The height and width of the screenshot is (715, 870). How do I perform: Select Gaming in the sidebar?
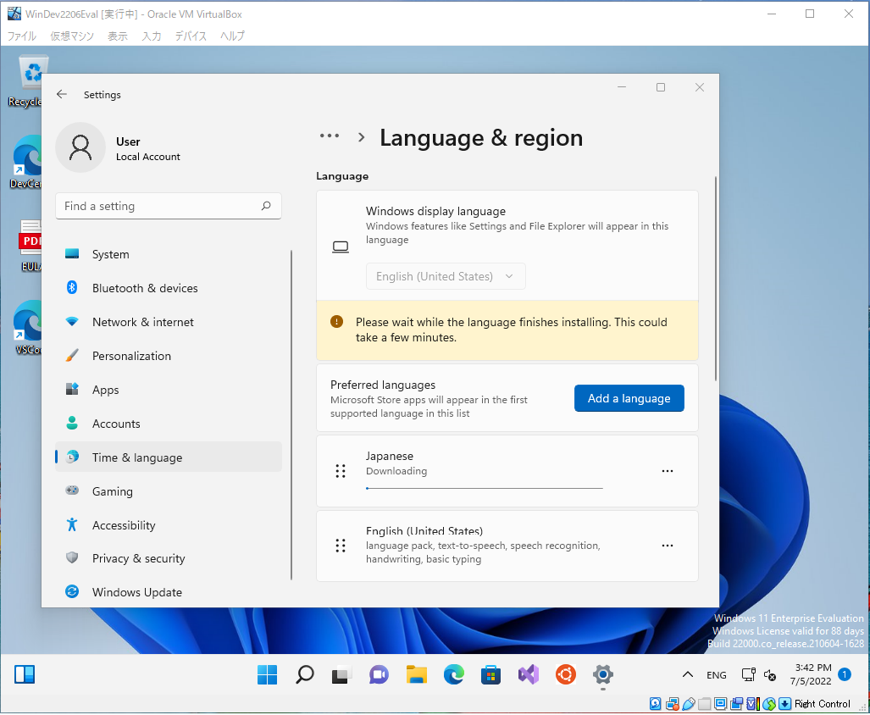pos(169,491)
